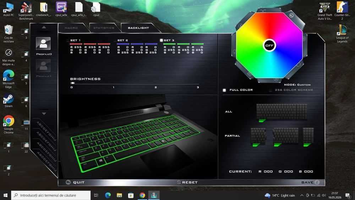Select the Profile0 user icon
Viewport: 355px width, 200px height.
[43, 43]
